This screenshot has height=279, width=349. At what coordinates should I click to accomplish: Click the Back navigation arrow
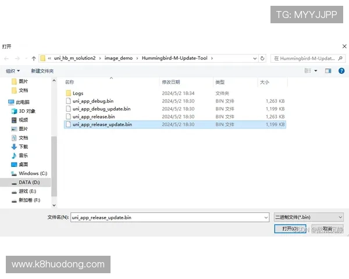pyautogui.click(x=6, y=58)
